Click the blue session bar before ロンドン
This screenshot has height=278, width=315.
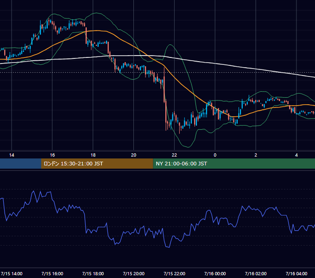click(x=20, y=164)
